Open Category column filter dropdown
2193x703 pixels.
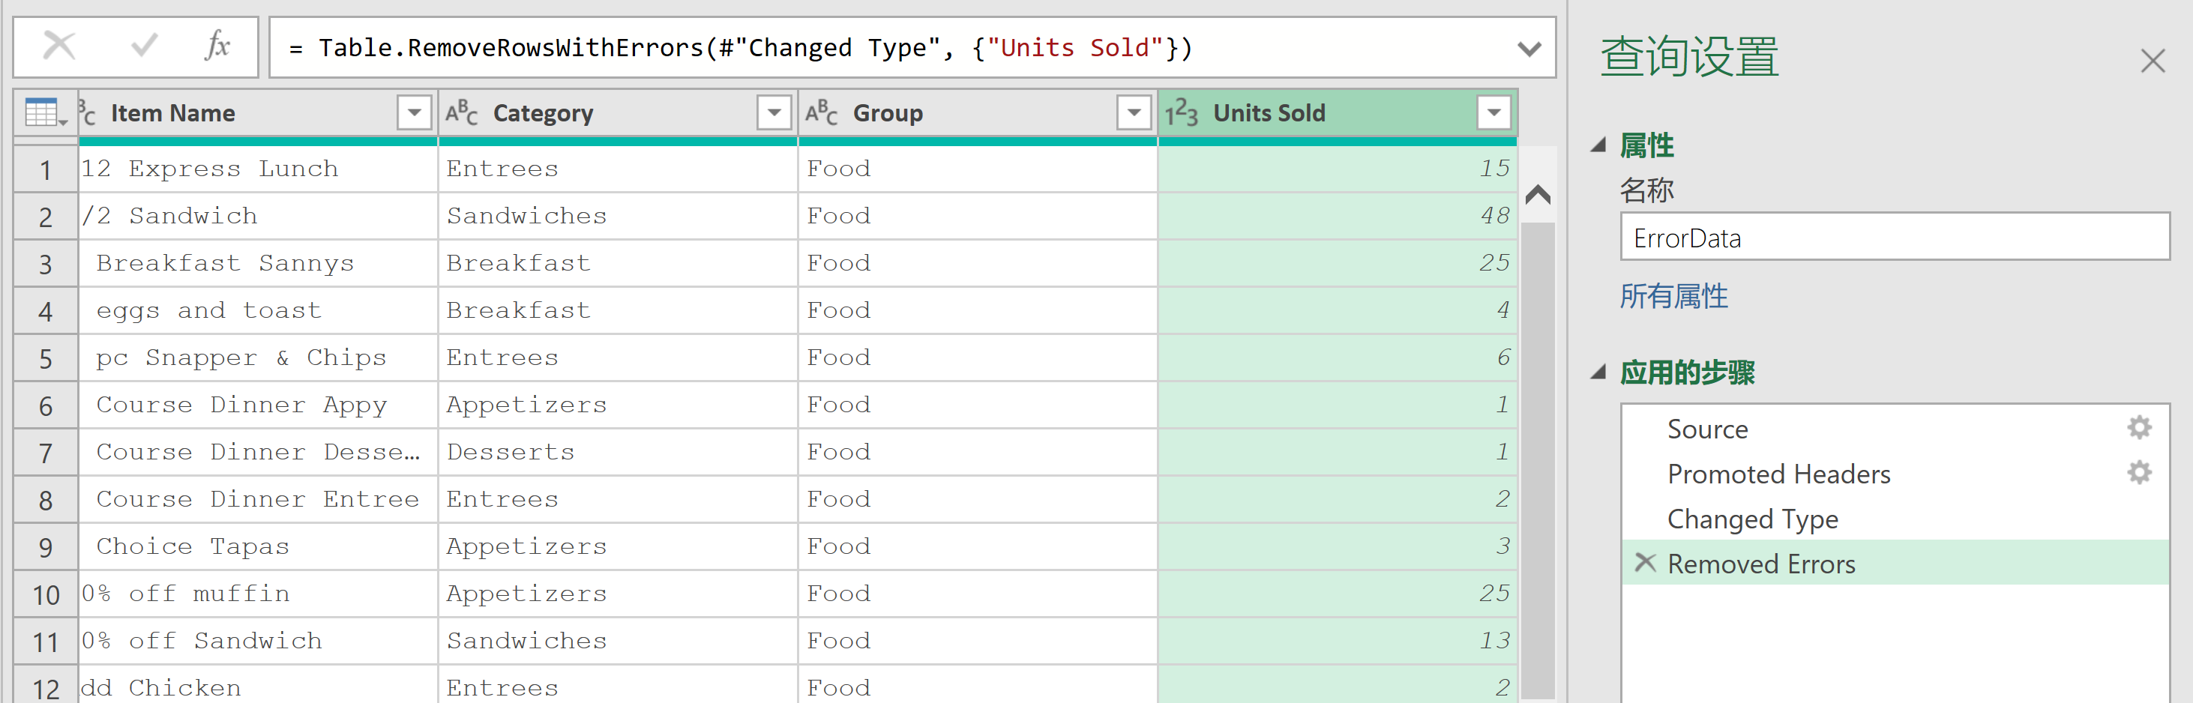[x=774, y=113]
